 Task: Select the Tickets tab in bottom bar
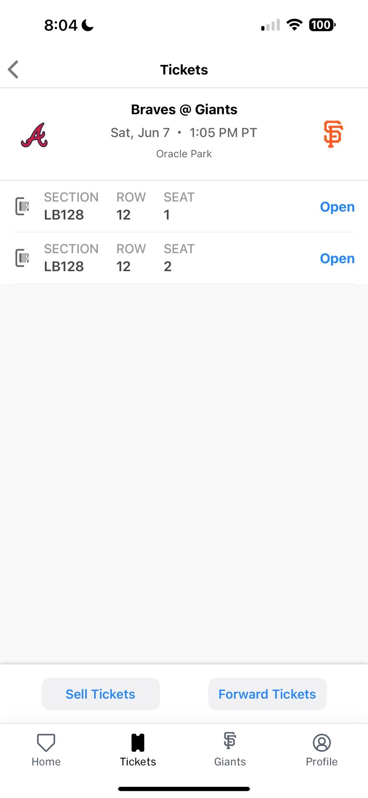coord(138,749)
